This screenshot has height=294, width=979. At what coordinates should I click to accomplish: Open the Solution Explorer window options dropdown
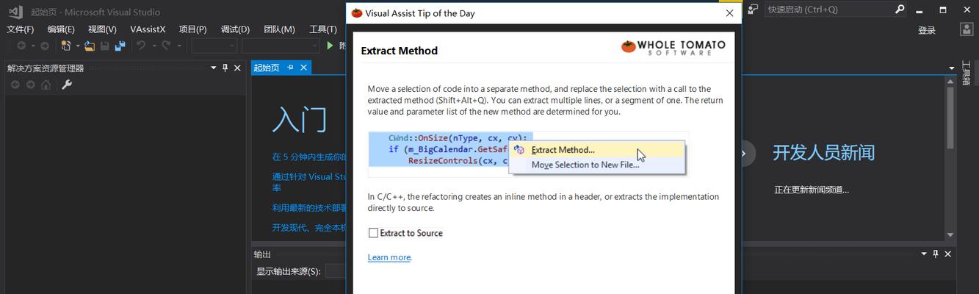coord(214,68)
